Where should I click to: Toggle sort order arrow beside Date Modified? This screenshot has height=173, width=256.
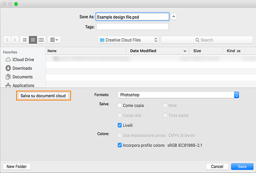click(185, 51)
